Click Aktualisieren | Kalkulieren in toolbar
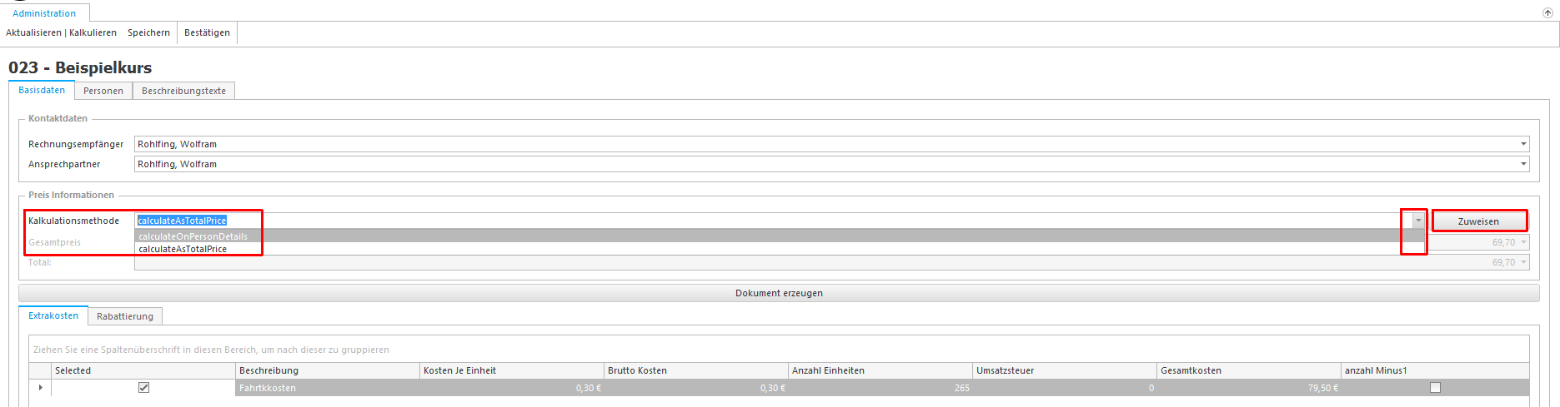Viewport: 1560px width, 407px height. (x=61, y=32)
